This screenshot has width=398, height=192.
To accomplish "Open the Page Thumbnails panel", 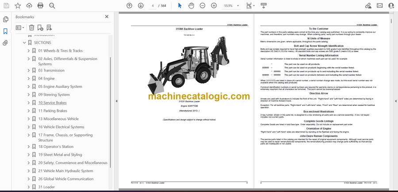I will pos(6,19).
